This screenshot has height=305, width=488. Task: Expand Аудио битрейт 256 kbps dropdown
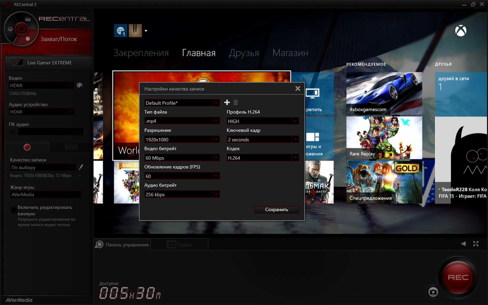coord(216,194)
